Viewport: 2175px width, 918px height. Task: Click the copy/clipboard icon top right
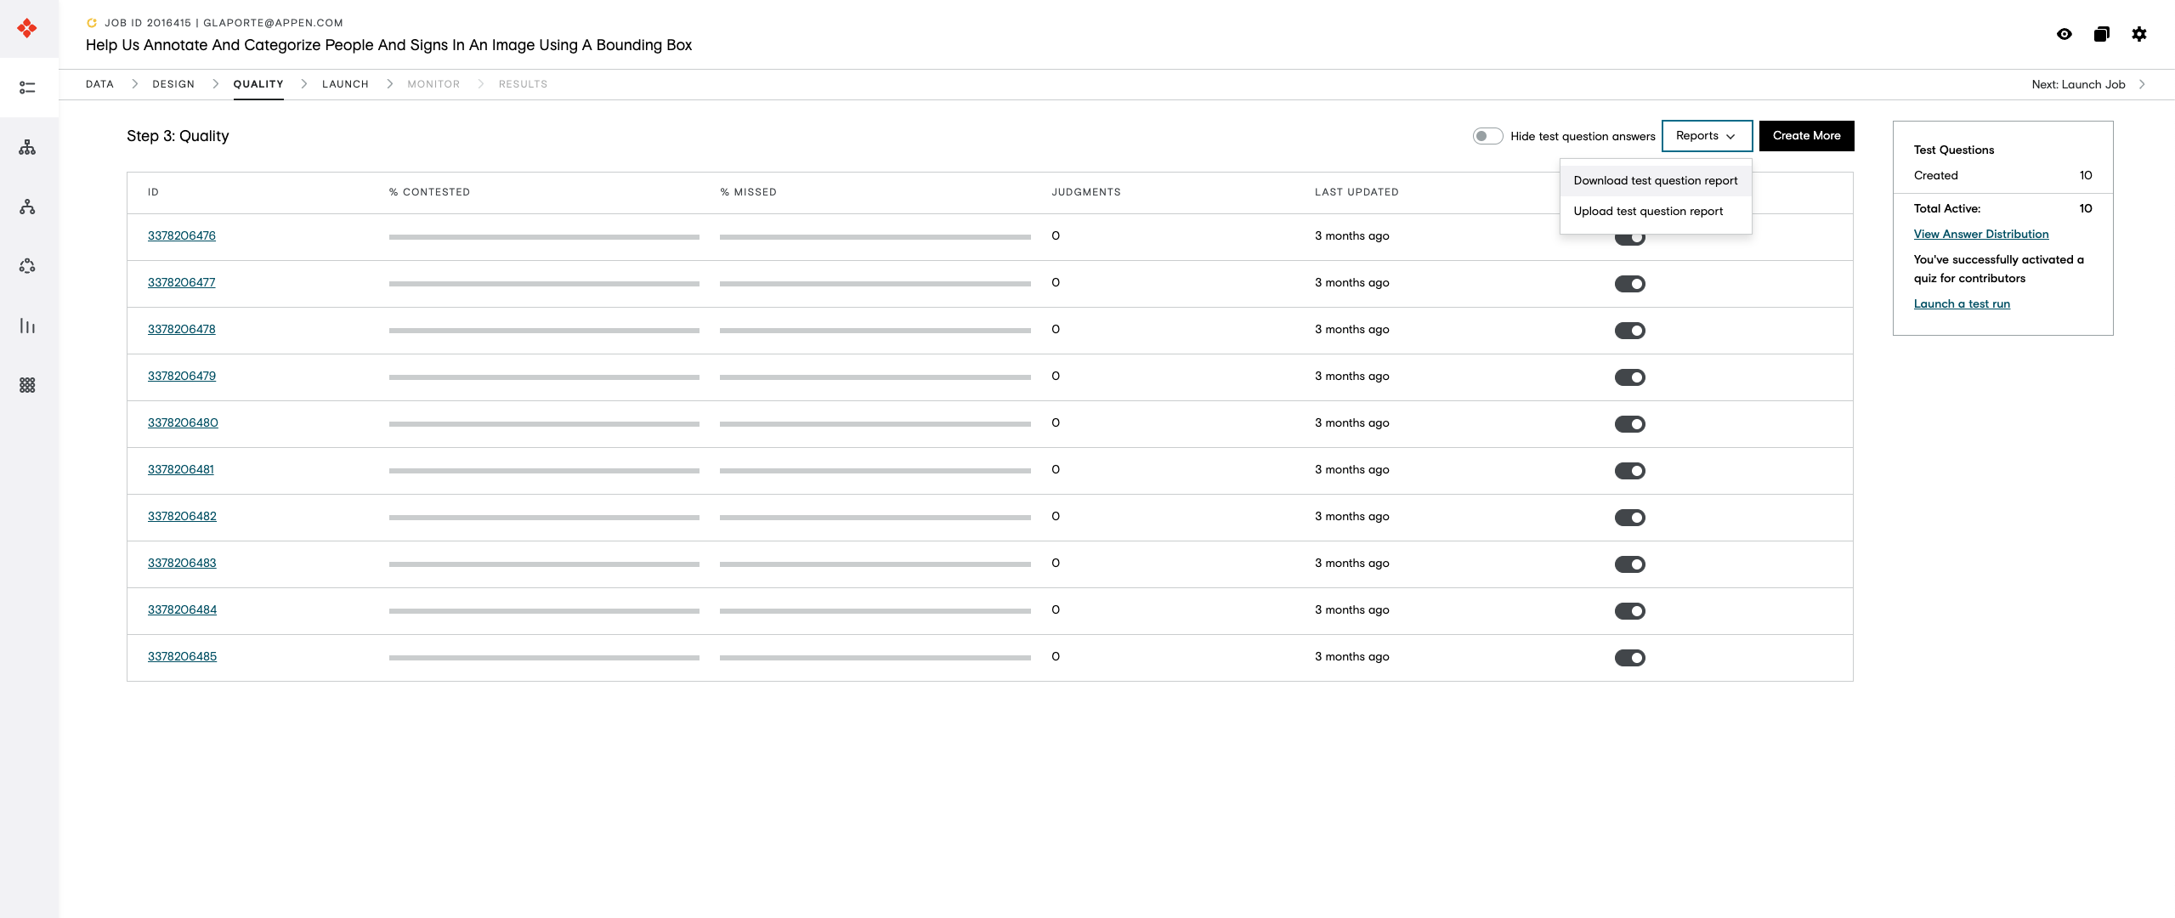(x=2102, y=33)
